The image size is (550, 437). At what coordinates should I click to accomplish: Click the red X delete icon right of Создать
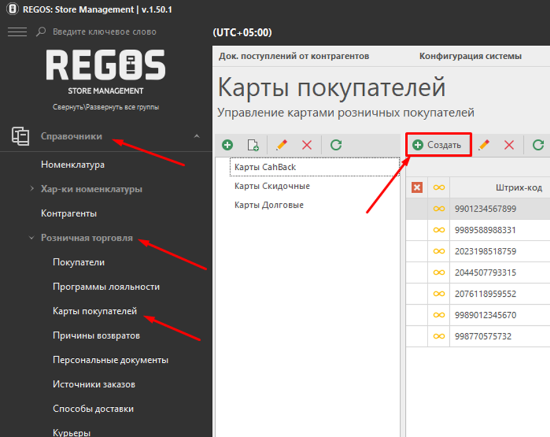click(509, 145)
